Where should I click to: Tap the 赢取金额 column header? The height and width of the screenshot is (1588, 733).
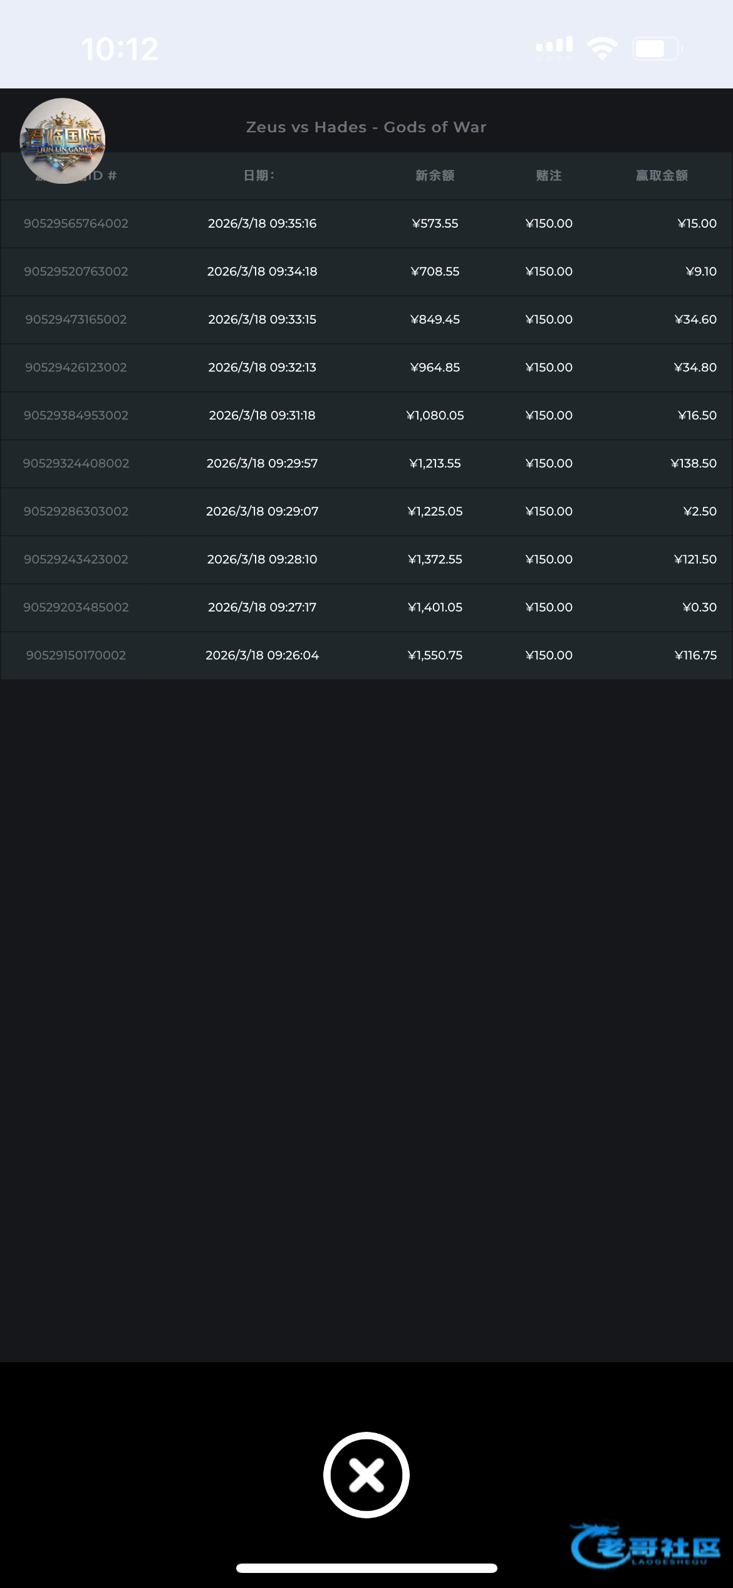(662, 176)
